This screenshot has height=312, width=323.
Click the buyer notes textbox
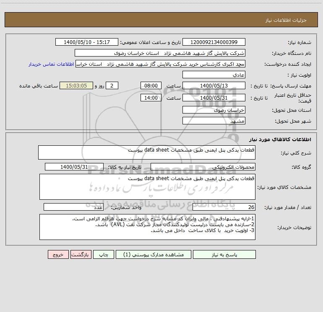point(147,227)
